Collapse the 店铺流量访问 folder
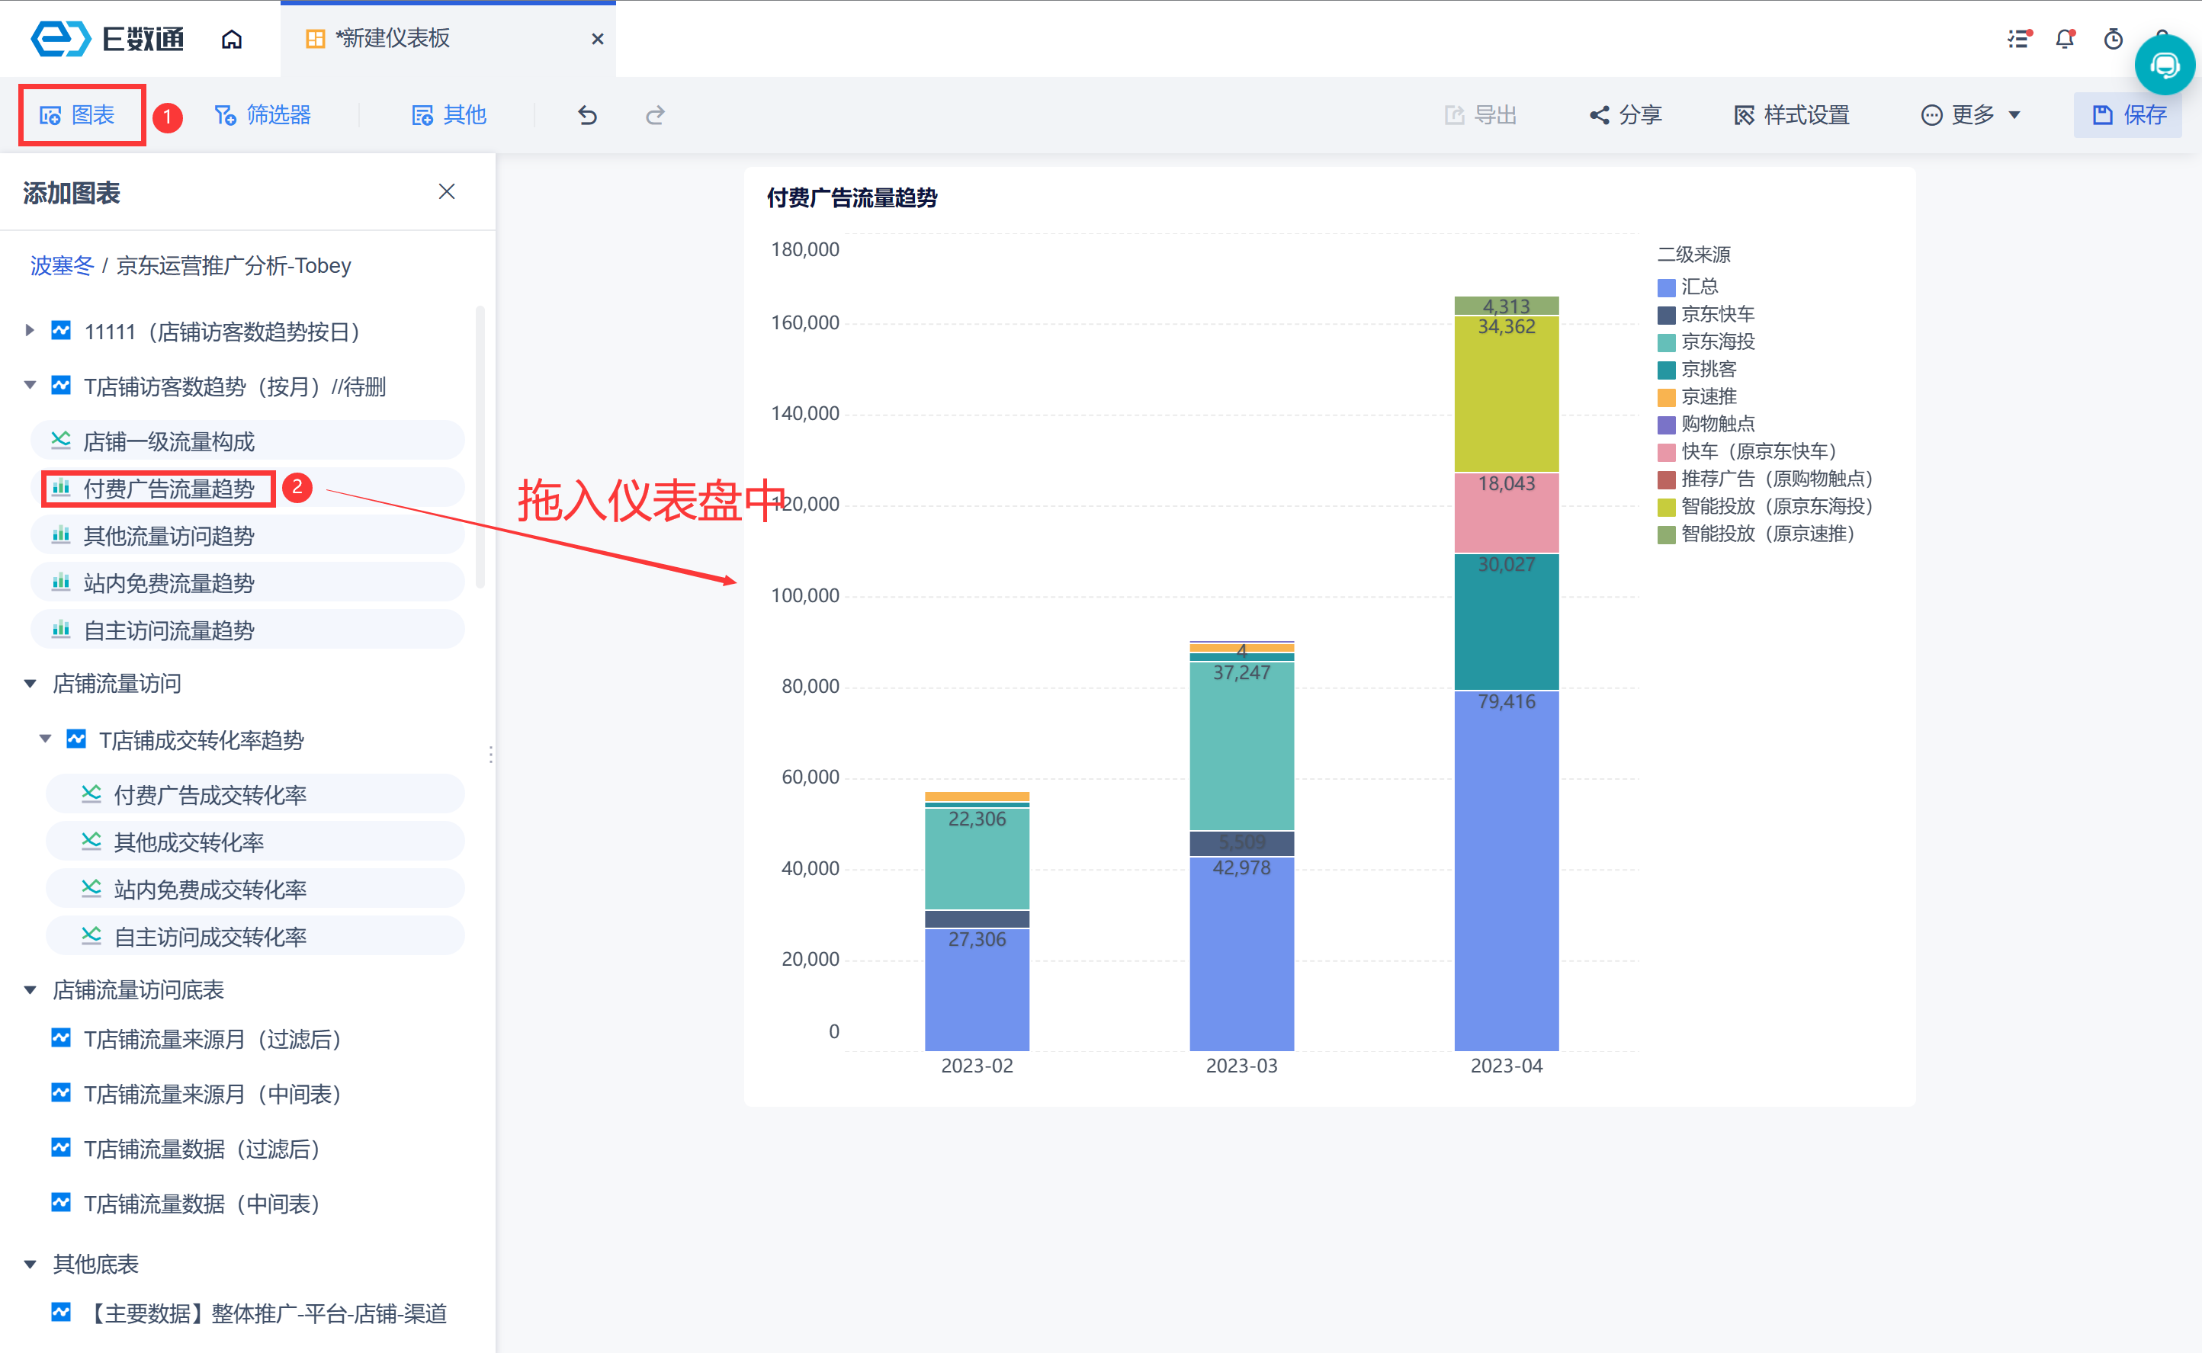 30,685
